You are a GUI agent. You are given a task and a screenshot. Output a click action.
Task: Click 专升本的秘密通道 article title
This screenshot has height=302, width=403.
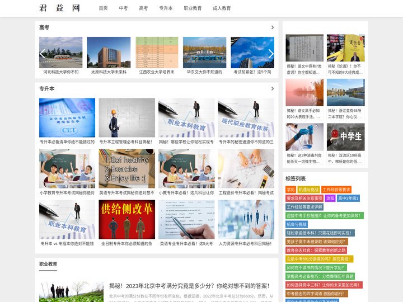pyautogui.click(x=246, y=141)
